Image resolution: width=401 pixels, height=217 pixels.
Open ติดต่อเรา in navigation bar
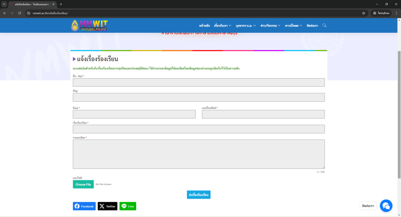(312, 25)
